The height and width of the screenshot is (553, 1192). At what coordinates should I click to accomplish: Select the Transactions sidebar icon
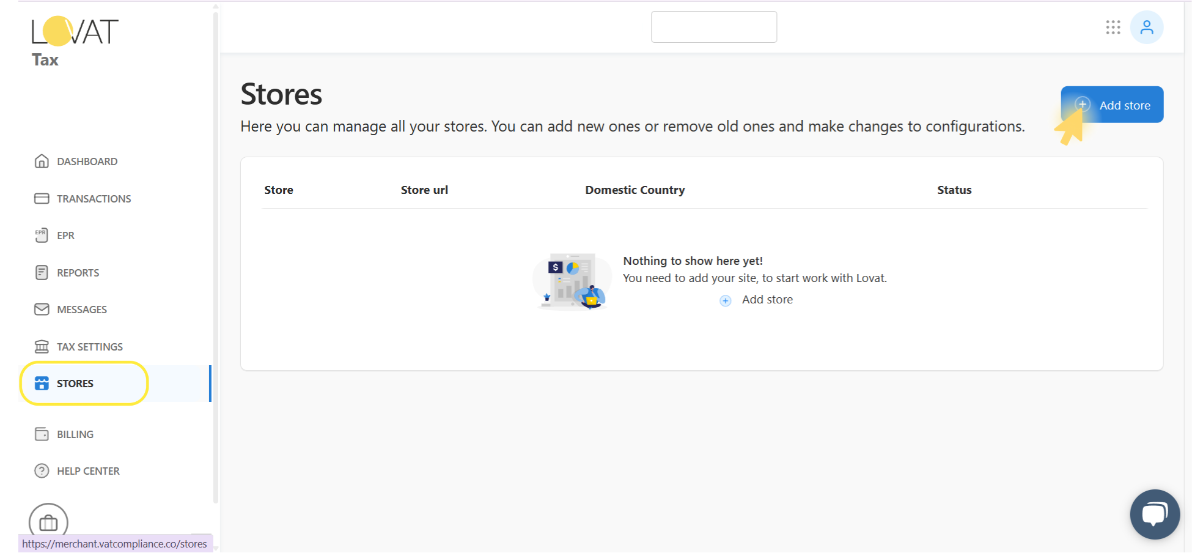(41, 198)
